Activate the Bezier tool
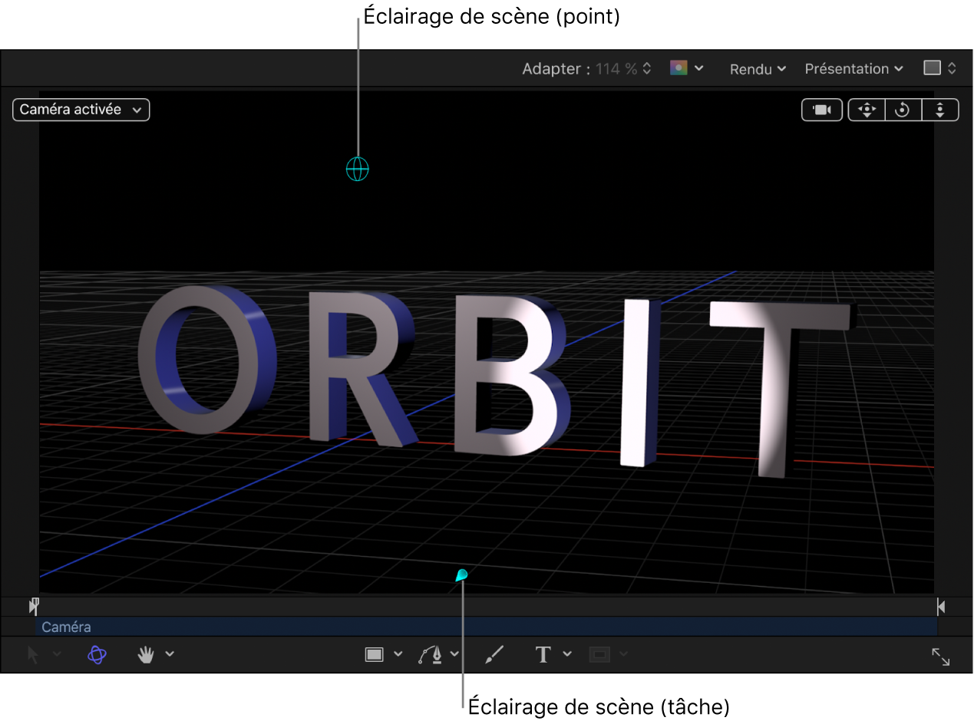 point(431,654)
